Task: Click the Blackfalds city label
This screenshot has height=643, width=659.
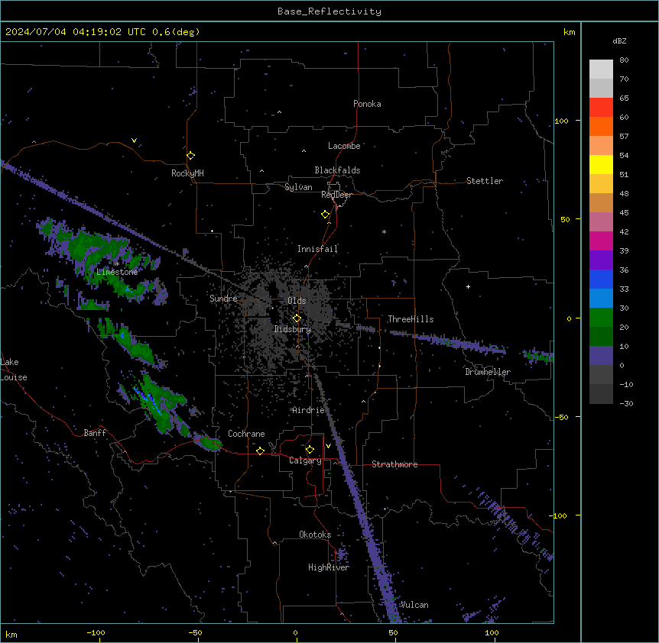Action: tap(337, 170)
